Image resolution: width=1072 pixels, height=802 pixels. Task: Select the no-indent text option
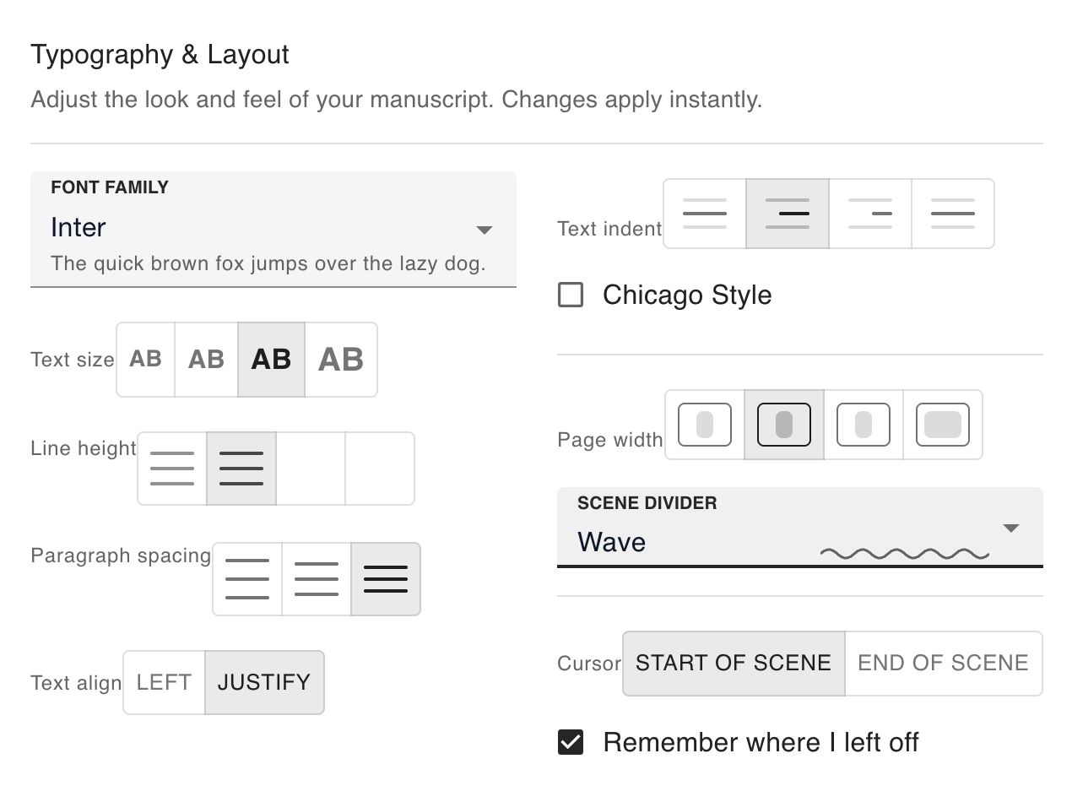pos(704,214)
